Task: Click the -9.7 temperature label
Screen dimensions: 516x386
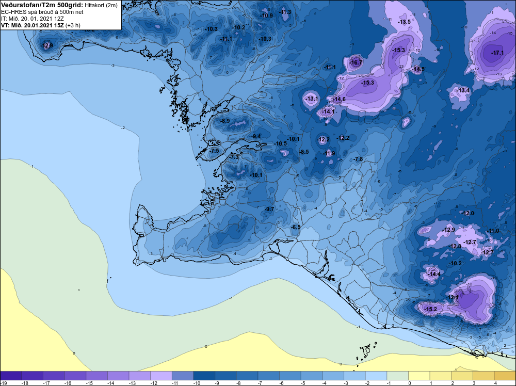Action: 269,209
